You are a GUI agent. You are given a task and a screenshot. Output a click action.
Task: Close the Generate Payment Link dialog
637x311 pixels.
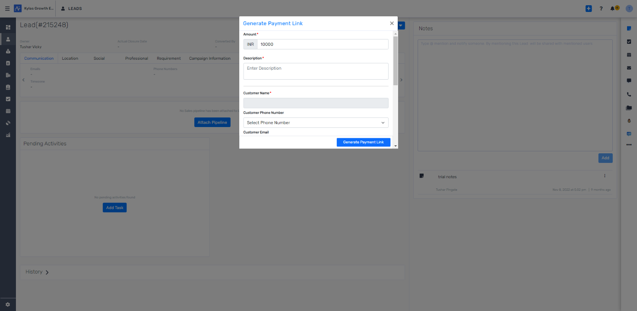(x=392, y=23)
